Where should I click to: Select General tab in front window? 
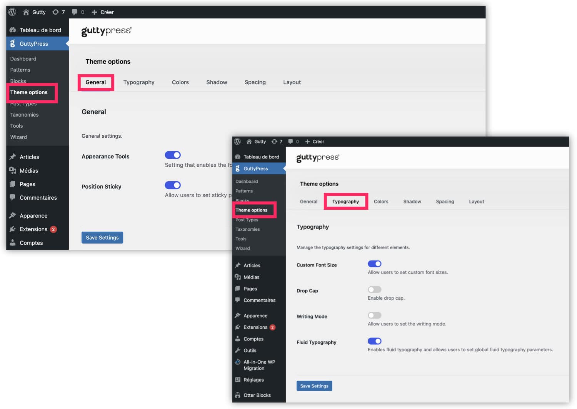click(x=309, y=202)
